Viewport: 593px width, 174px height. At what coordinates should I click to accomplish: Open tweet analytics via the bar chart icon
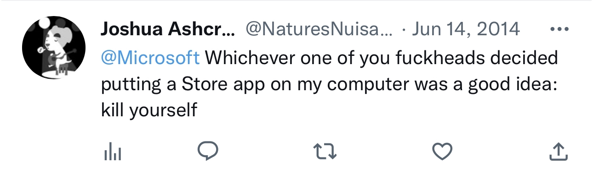point(111,152)
